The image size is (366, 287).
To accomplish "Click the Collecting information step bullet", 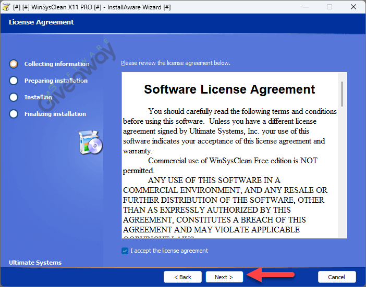I will 14,64.
